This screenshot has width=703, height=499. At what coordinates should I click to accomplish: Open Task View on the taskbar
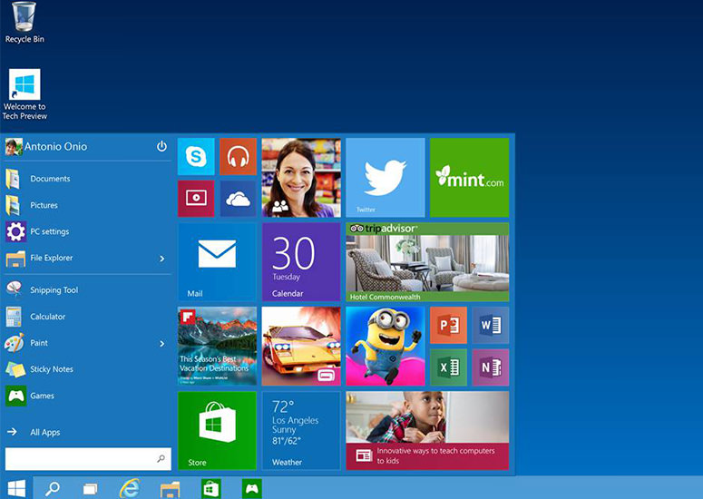point(90,488)
